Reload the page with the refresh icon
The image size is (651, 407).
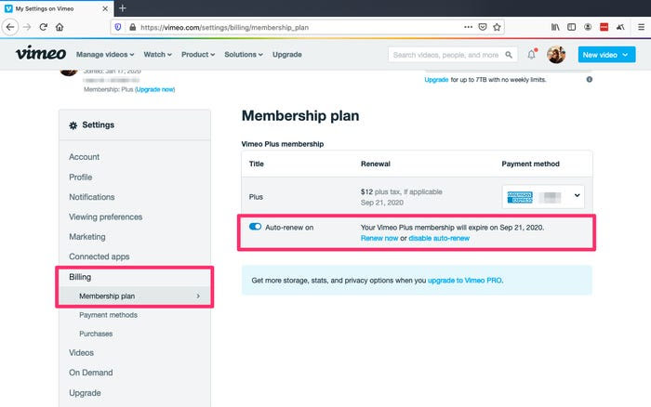(43, 27)
